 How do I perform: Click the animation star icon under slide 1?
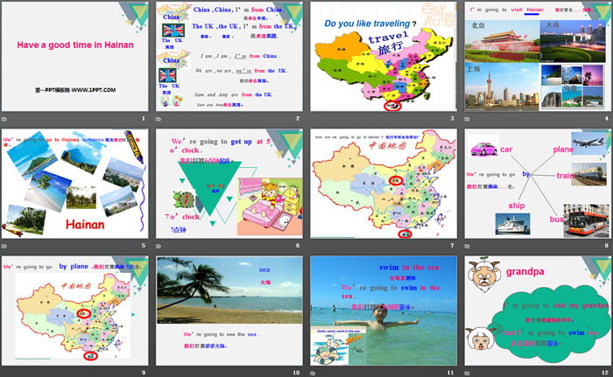(x=4, y=118)
